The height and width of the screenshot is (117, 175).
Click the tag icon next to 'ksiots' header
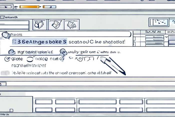6,35
